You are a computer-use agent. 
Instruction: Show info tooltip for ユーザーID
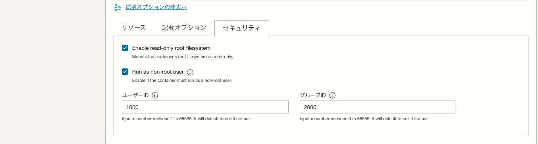pyautogui.click(x=155, y=95)
